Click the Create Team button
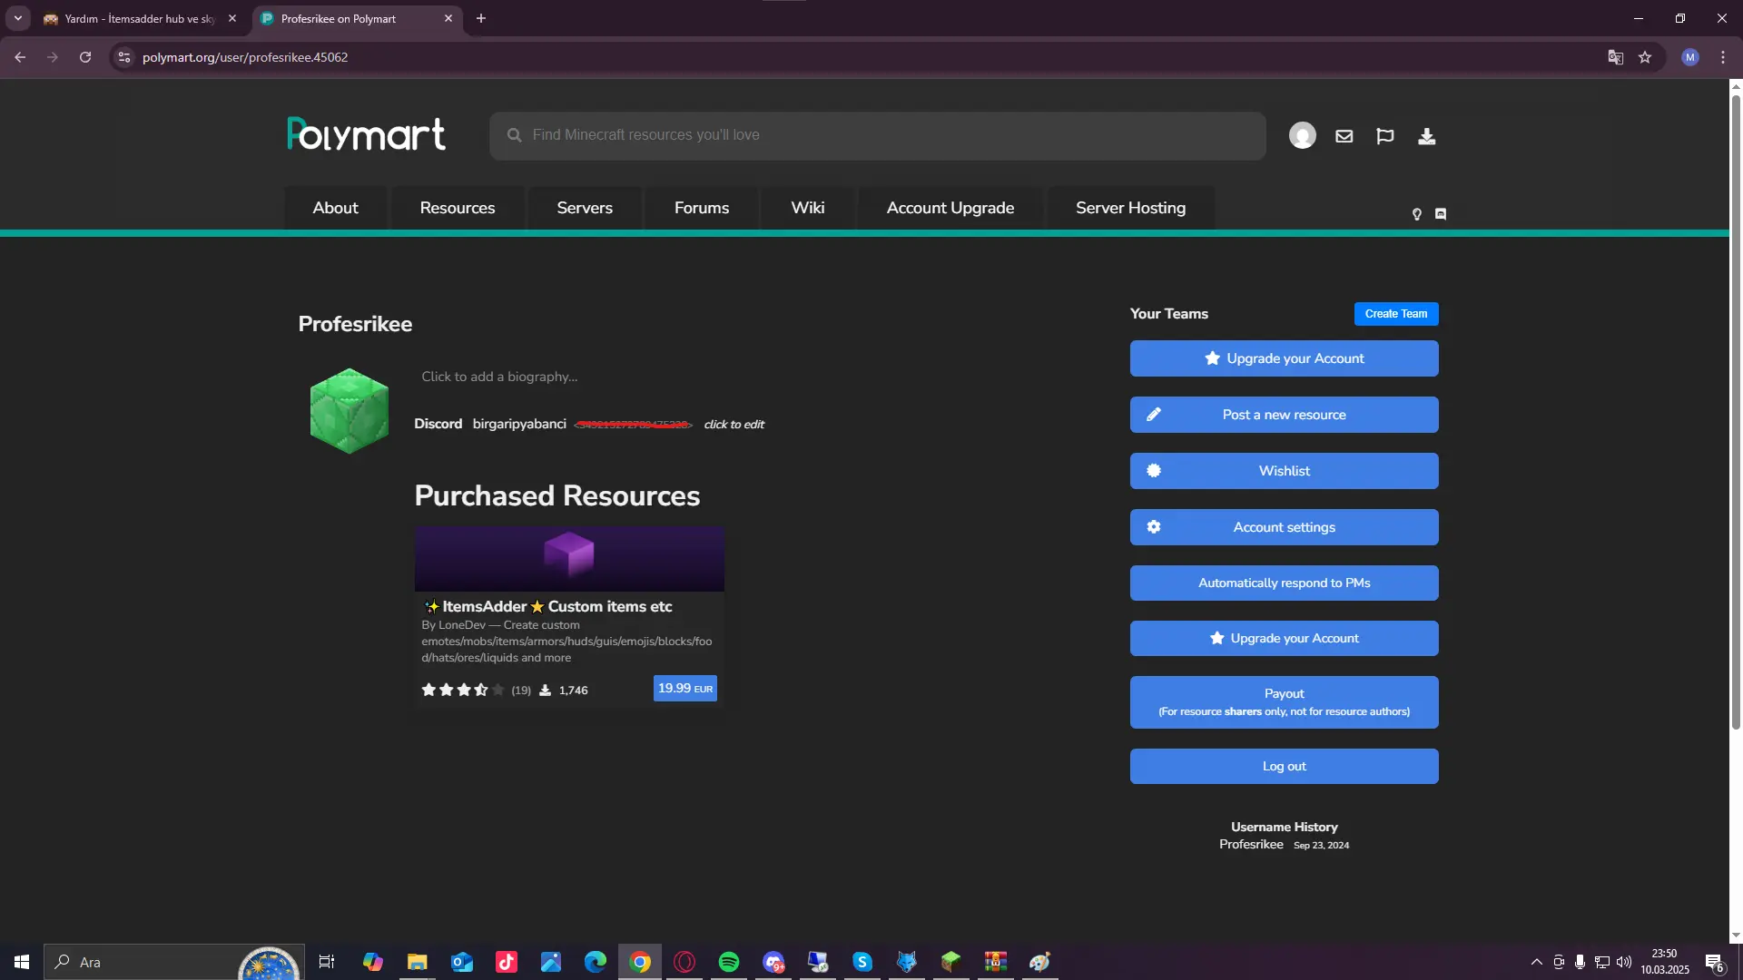The height and width of the screenshot is (980, 1743). pos(1396,314)
